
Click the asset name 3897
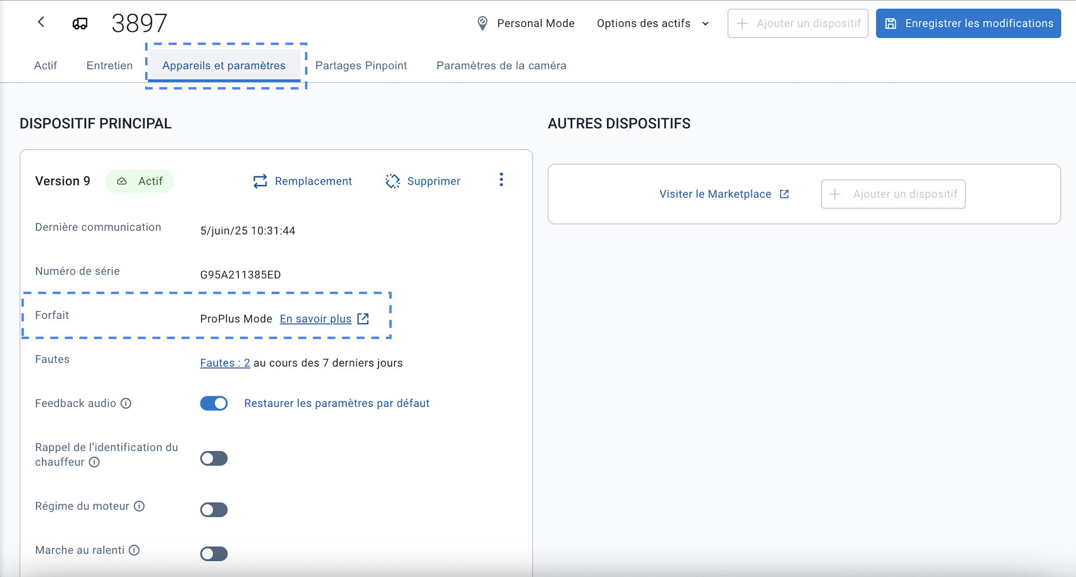139,23
